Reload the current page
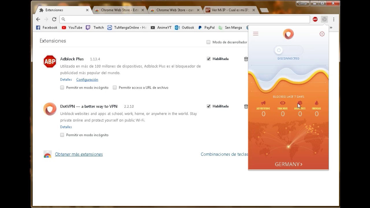 [54, 19]
